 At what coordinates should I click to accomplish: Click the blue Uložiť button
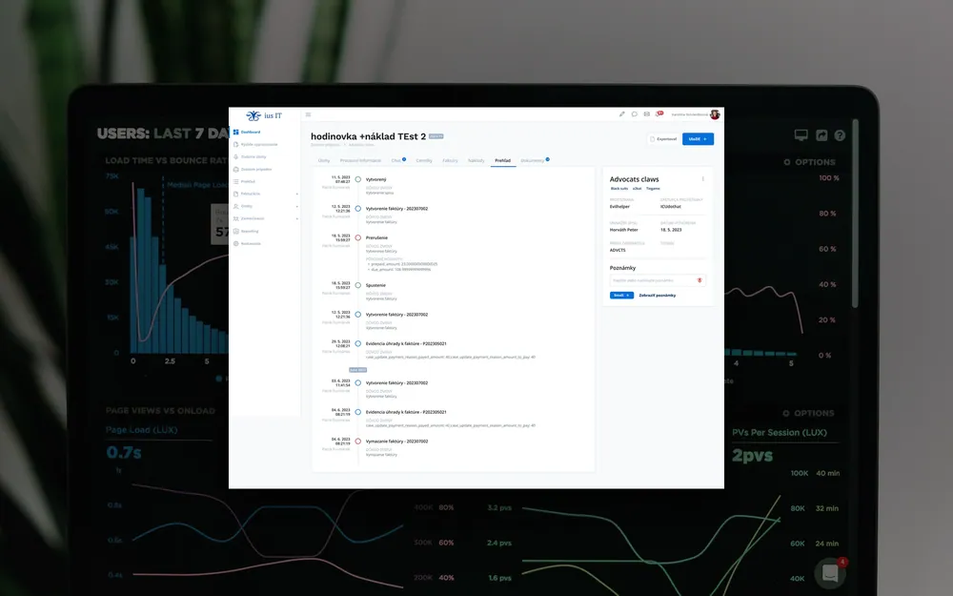[698, 139]
